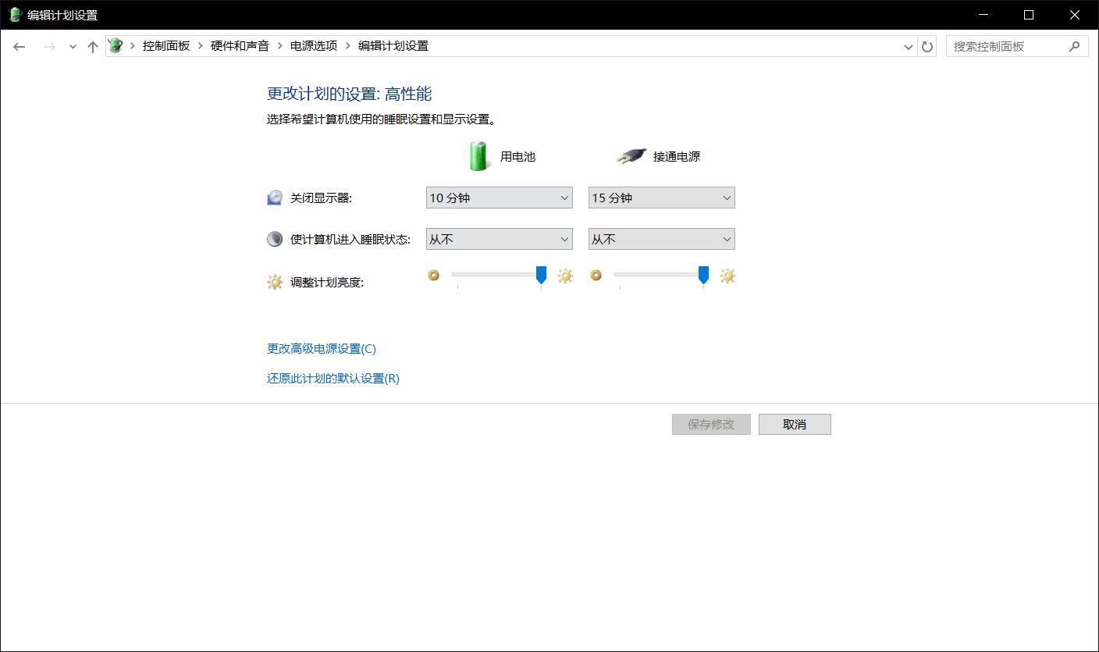The image size is (1099, 652).
Task: Click the back arrow to return
Action: click(x=20, y=46)
